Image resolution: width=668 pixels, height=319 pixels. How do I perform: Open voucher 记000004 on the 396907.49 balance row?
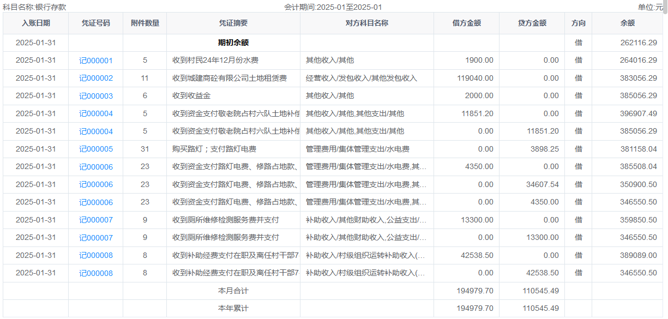tap(96, 114)
